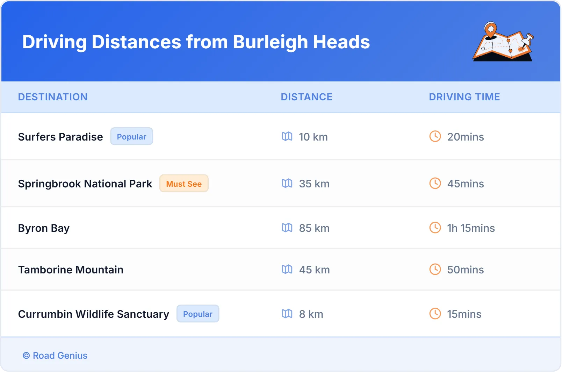Viewport: 562px width, 372px height.
Task: Select the Tamborine Mountain destination name
Action: tap(71, 270)
